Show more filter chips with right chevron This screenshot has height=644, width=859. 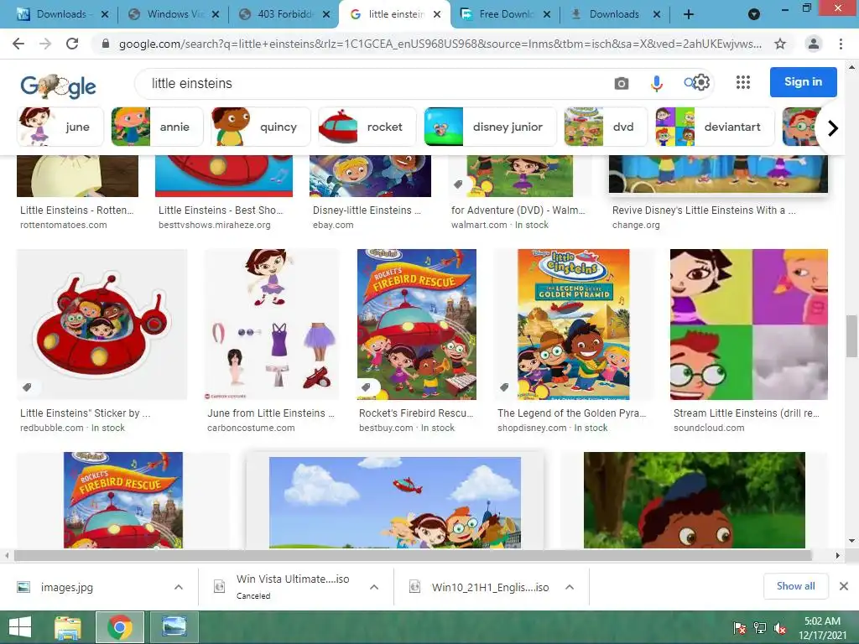click(833, 128)
